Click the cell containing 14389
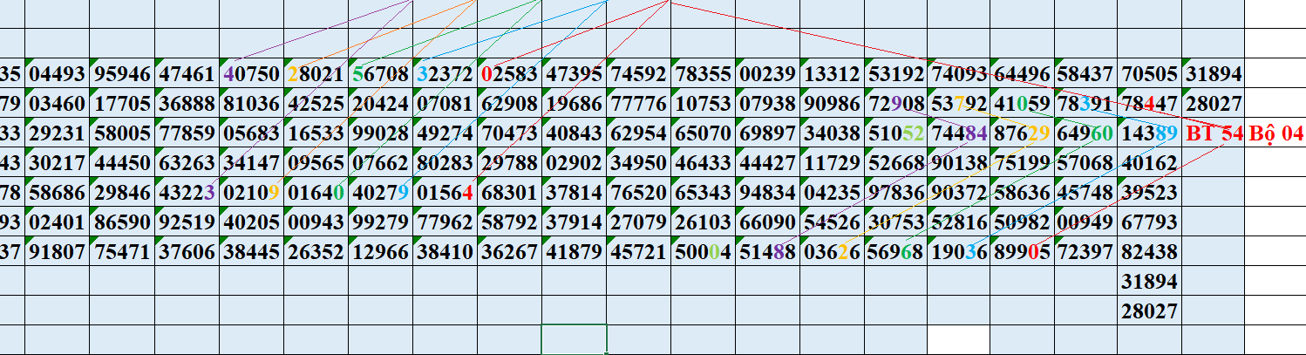The width and height of the screenshot is (1306, 355). click(1148, 133)
